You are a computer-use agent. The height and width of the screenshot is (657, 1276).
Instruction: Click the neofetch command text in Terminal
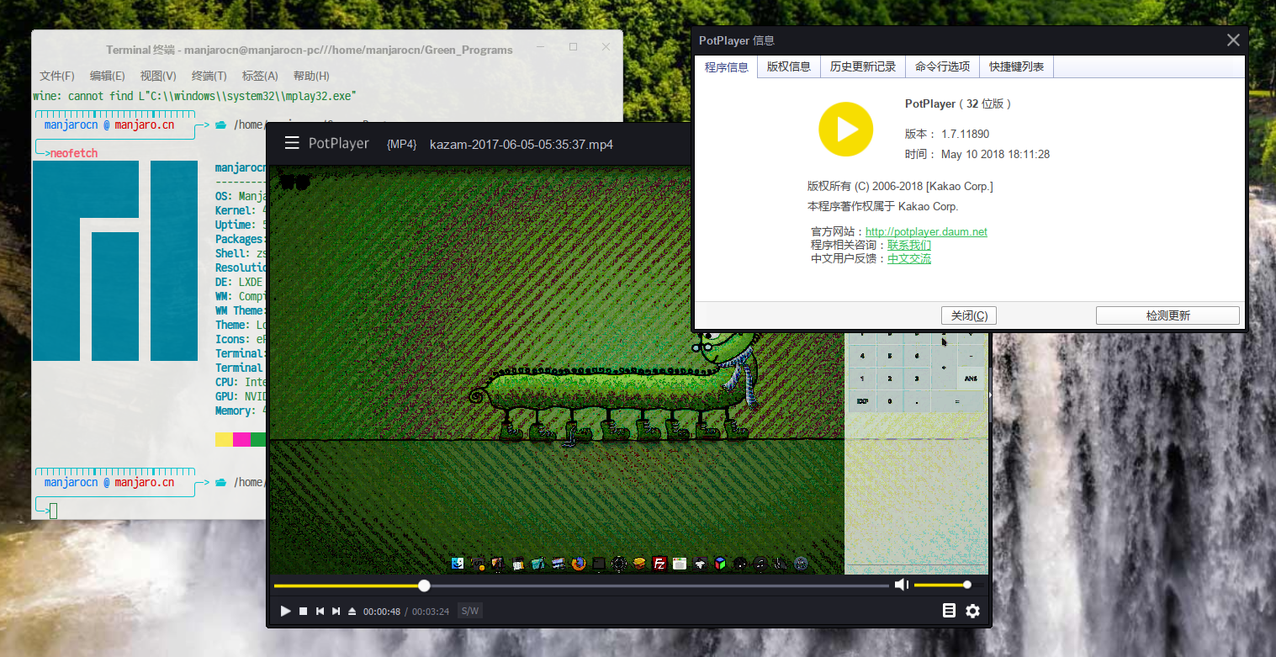click(x=74, y=153)
